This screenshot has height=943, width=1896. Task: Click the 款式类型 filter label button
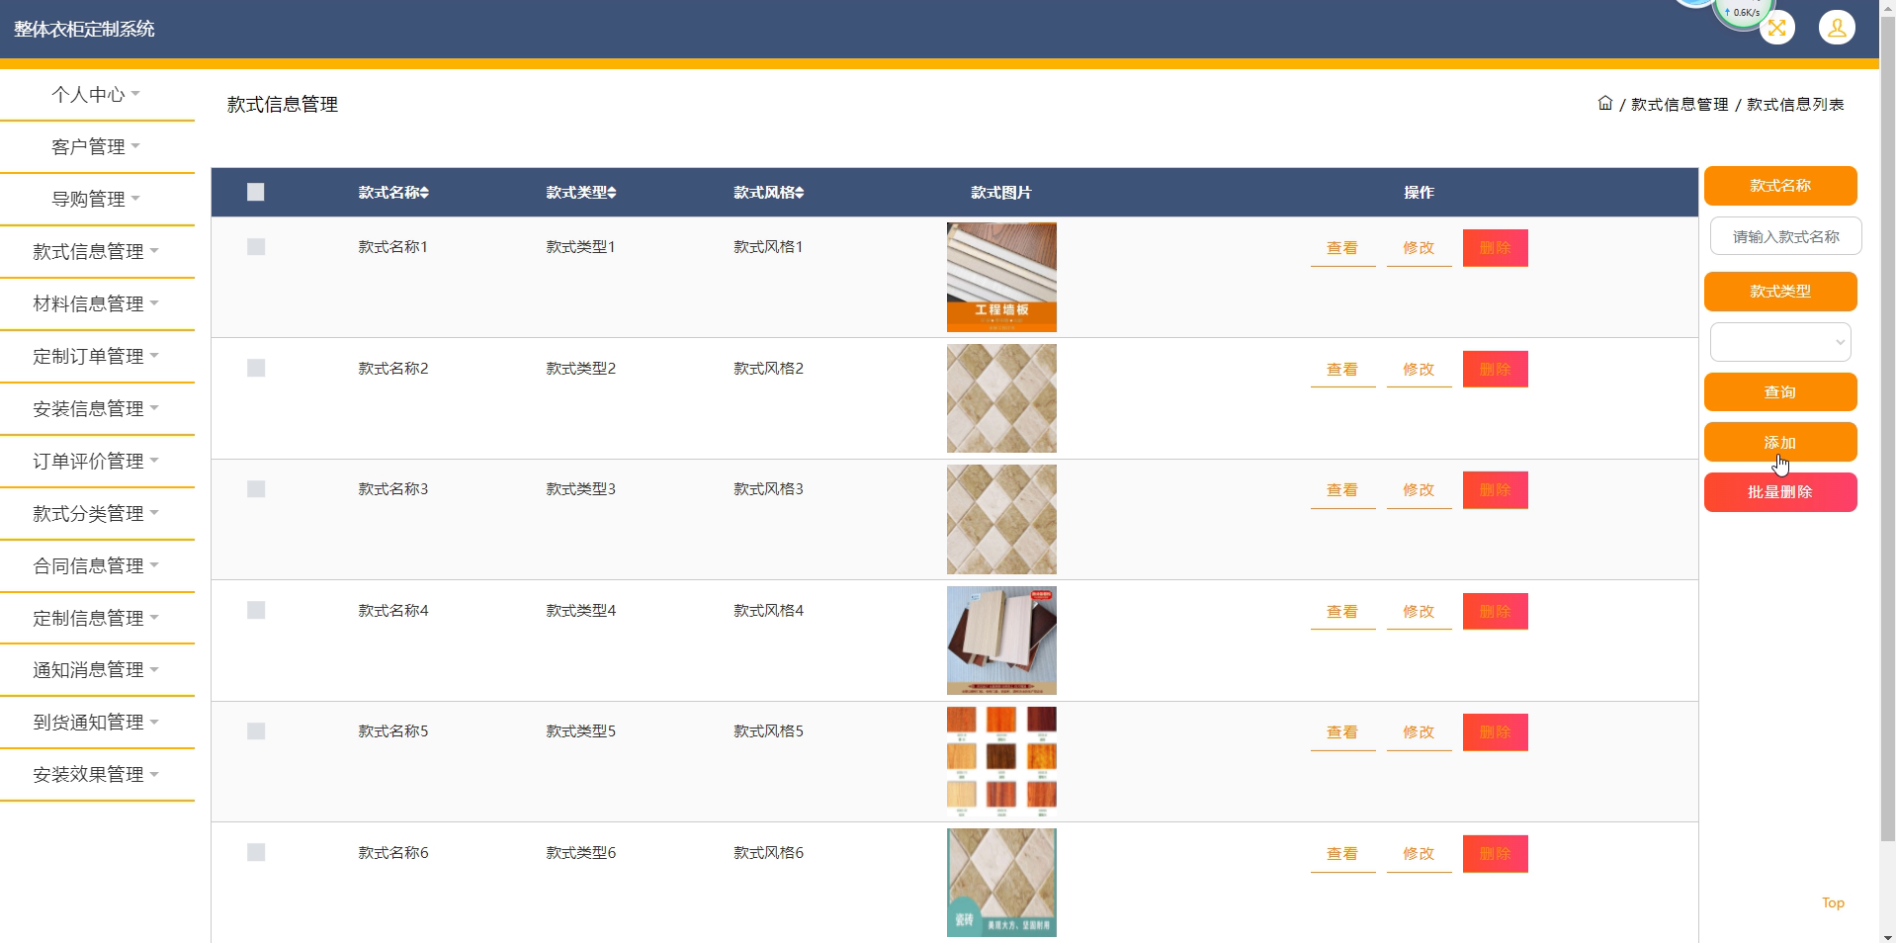(1780, 292)
